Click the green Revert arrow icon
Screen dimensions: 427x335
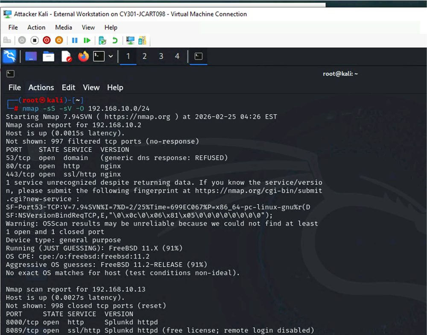point(115,40)
